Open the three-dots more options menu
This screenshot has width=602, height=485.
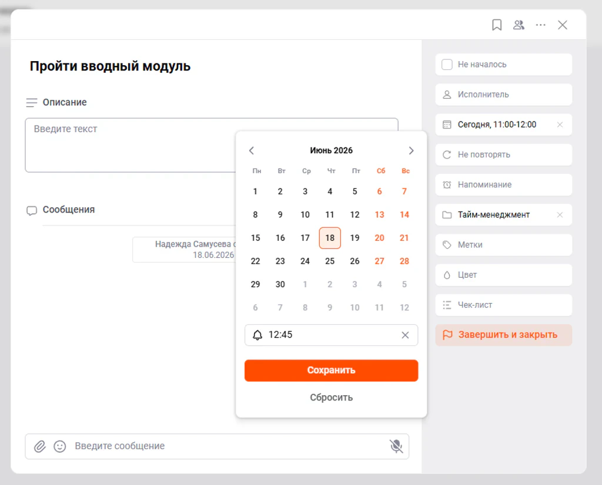pos(541,25)
